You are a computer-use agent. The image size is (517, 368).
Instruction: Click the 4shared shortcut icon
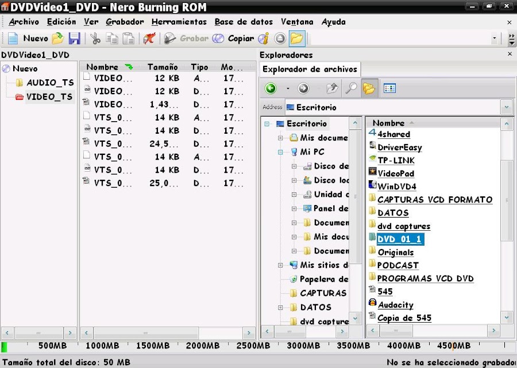(372, 133)
